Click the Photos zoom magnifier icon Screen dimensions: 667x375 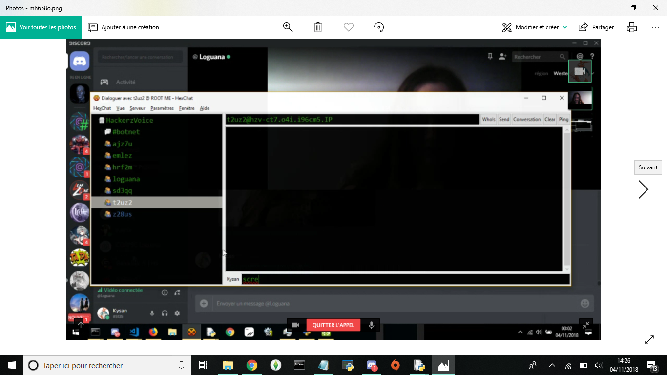(288, 27)
